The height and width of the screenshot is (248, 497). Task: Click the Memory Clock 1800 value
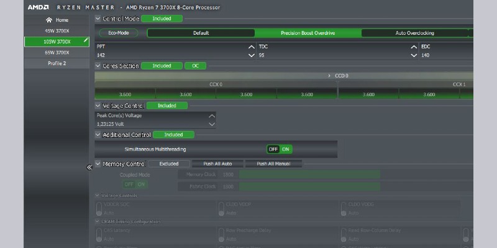pos(228,175)
